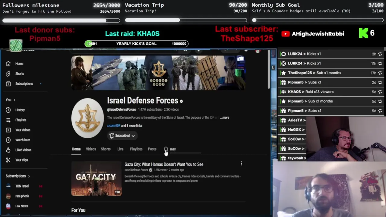The height and width of the screenshot is (217, 386).
Task: Replay the KHA0S raid alert
Action: [380, 92]
